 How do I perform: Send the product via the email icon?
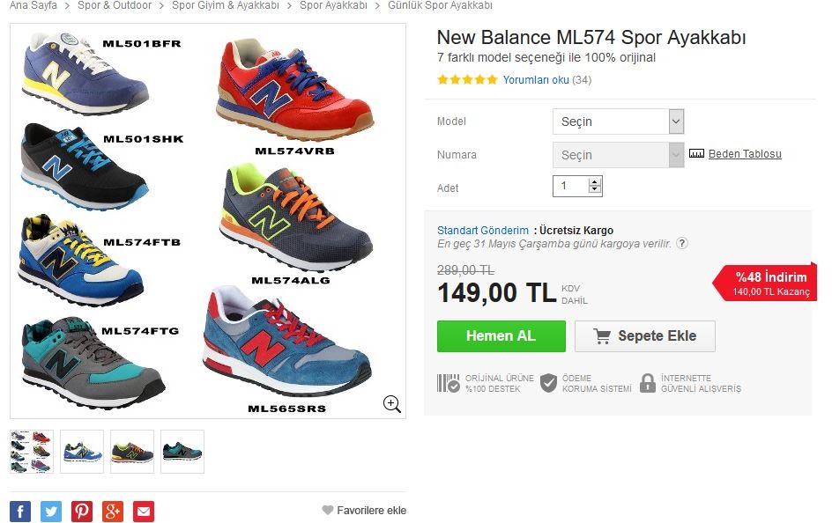click(143, 511)
